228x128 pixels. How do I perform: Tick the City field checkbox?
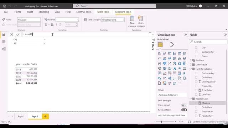click(x=196, y=47)
